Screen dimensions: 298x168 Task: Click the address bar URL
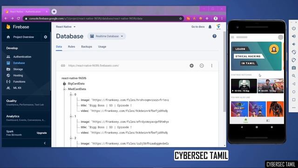pyautogui.click(x=86, y=19)
